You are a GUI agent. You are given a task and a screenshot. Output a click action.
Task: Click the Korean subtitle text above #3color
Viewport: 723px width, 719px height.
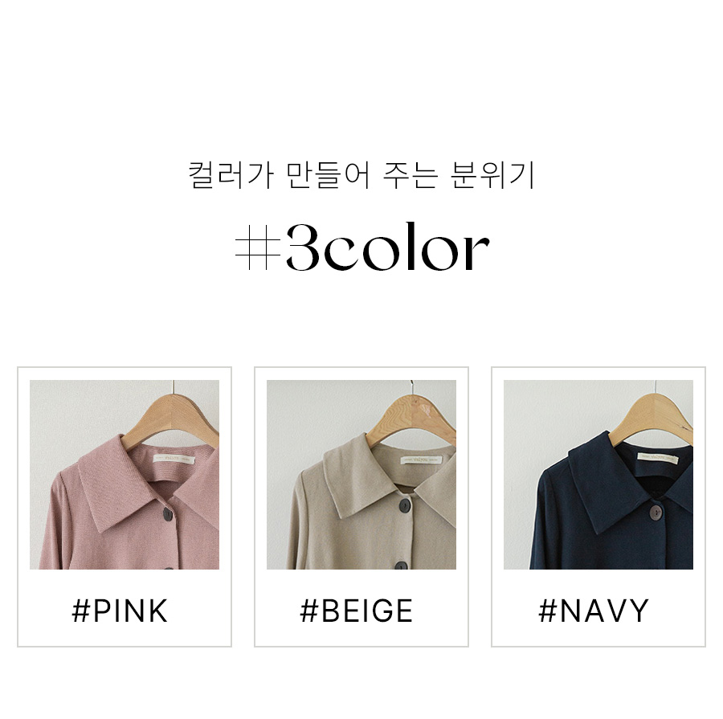(361, 175)
